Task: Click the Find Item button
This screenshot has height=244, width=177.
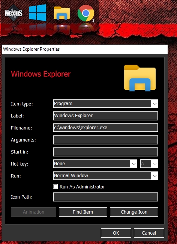Action: pyautogui.click(x=83, y=212)
